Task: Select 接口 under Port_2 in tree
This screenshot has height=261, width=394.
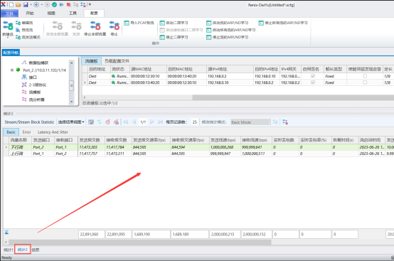Action: (x=29, y=78)
